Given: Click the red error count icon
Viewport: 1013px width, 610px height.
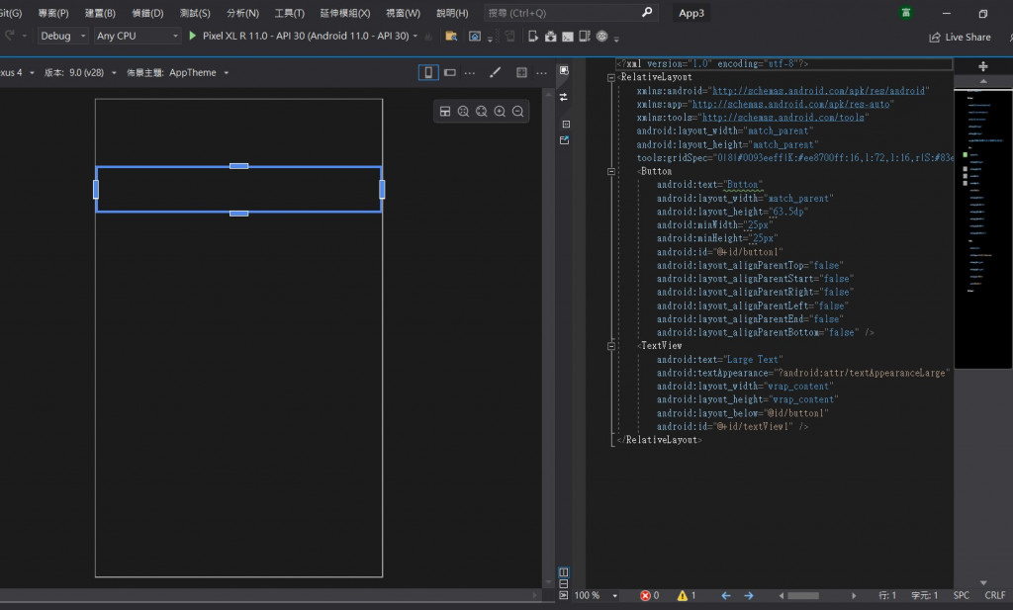Looking at the screenshot, I should point(645,596).
